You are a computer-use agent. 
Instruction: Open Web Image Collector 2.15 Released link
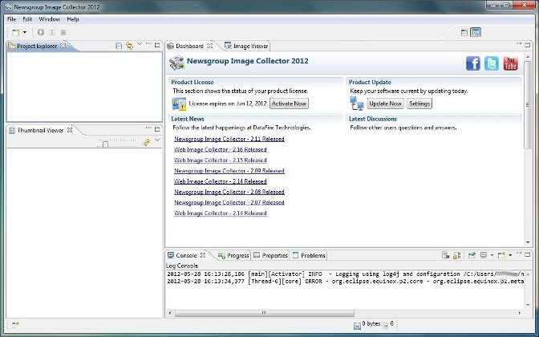(x=221, y=160)
